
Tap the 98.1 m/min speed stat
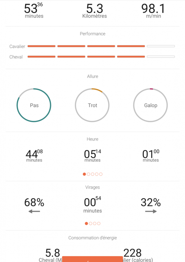pos(153,11)
